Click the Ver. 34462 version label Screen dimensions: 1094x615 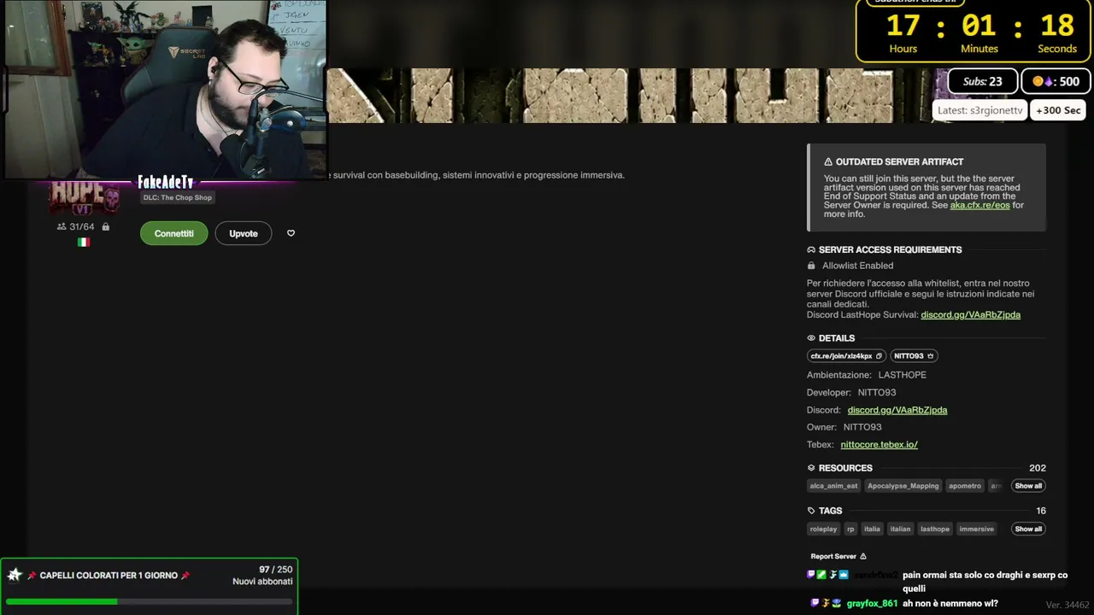(1068, 605)
